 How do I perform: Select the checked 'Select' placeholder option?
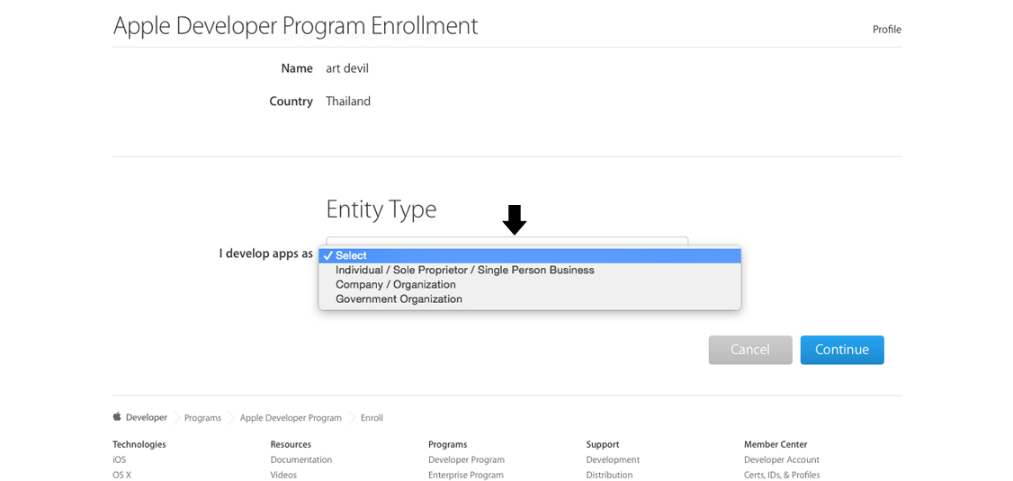coord(351,255)
